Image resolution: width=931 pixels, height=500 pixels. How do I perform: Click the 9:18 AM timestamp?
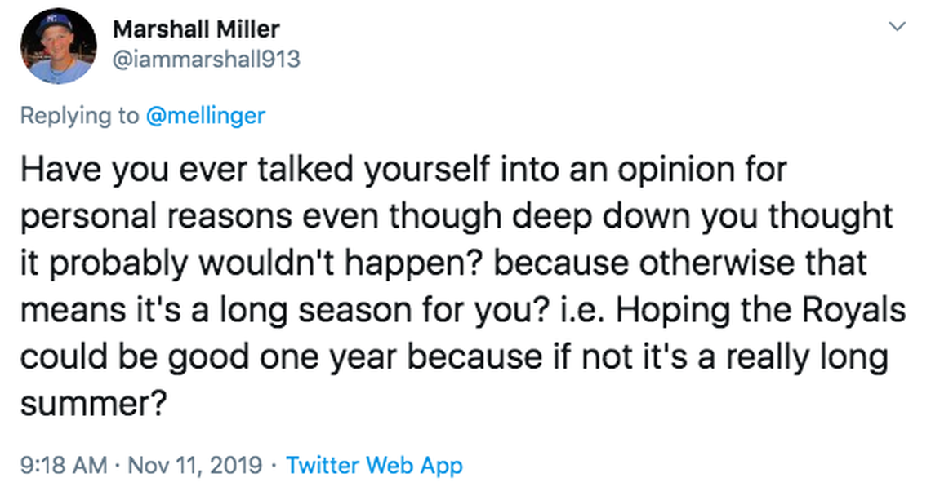coord(63,466)
